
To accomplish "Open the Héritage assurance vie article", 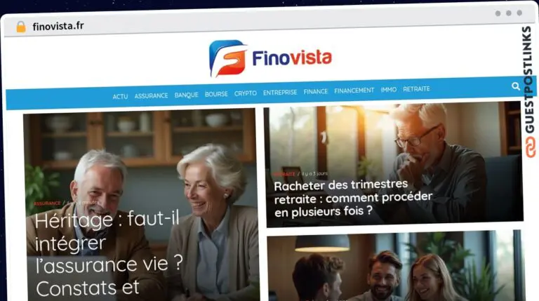I will (108, 254).
